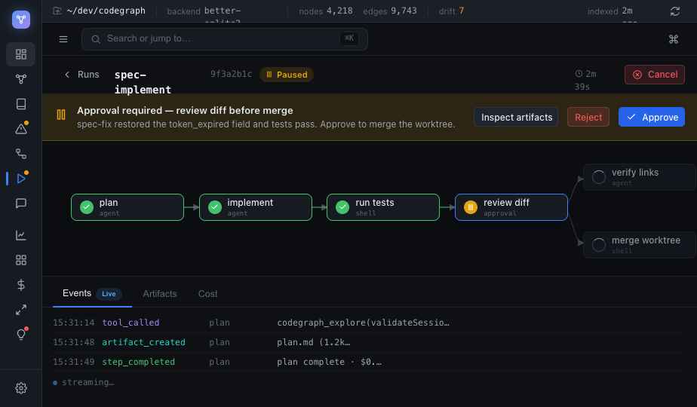This screenshot has width=697, height=407.
Task: Select the verify links workflow node
Action: tap(639, 177)
